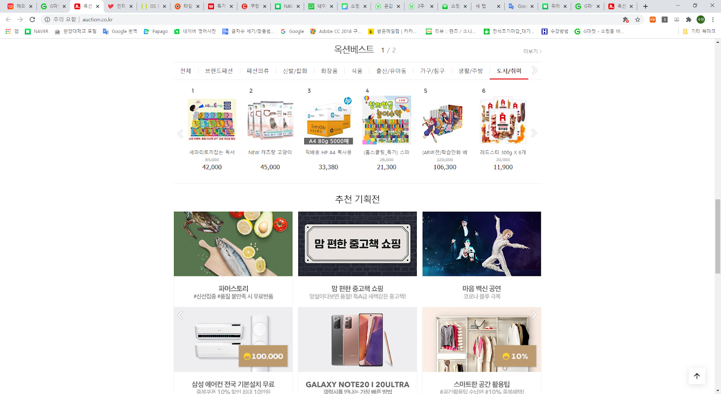Open a new browser tab with the plus icon
The width and height of the screenshot is (721, 394).
[645, 6]
